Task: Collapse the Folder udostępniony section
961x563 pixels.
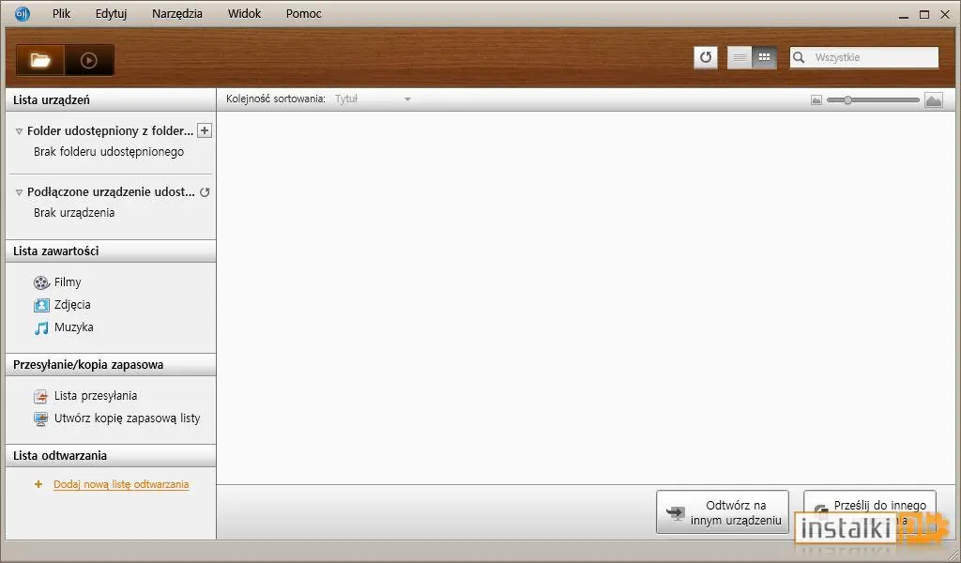Action: tap(19, 131)
